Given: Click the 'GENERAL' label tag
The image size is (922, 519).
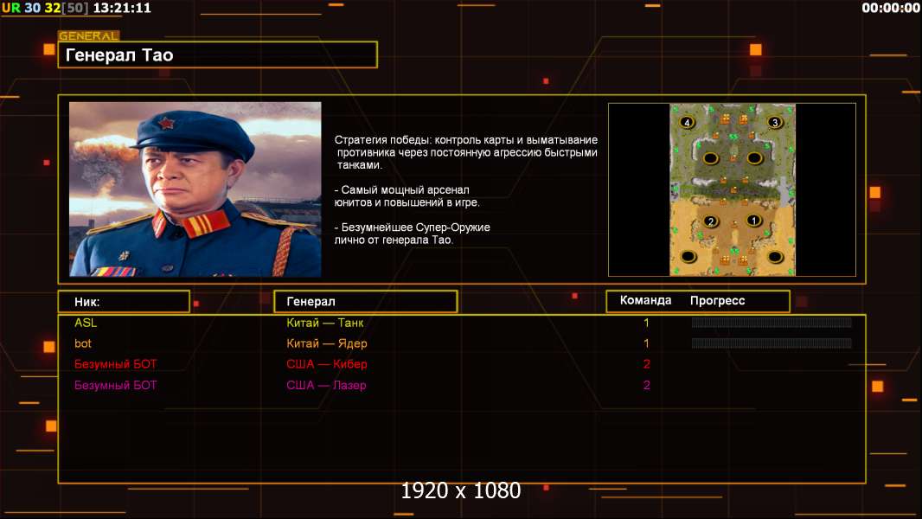Looking at the screenshot, I should coord(89,35).
